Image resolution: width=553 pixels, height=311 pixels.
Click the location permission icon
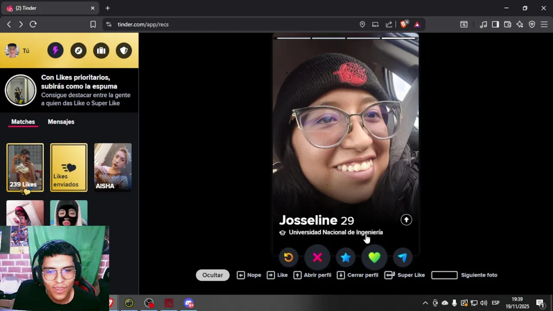[x=362, y=25]
